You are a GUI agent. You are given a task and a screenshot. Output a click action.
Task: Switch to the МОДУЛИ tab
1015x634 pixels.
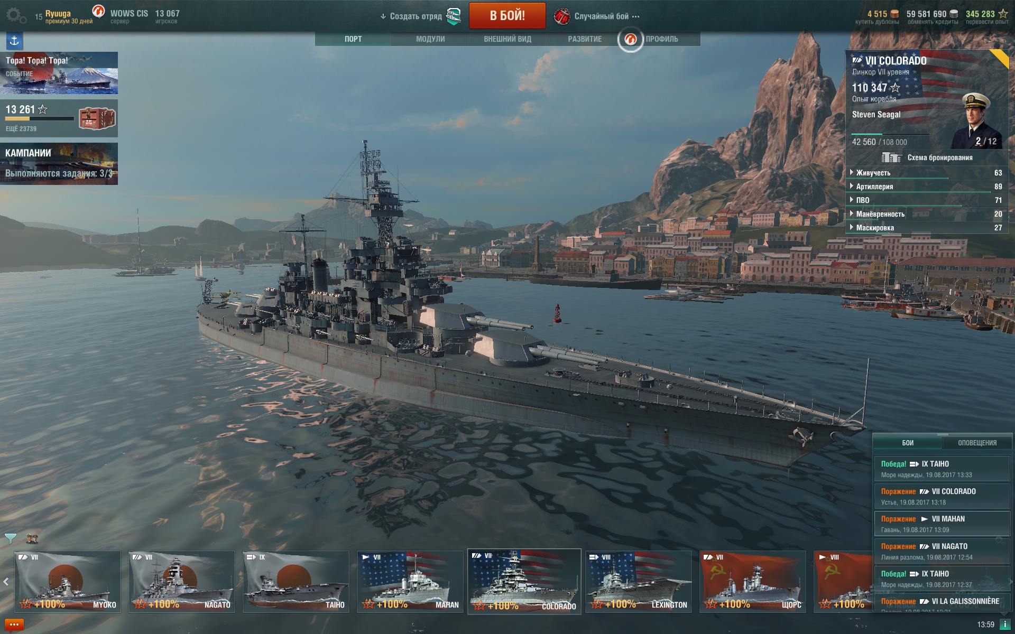(430, 39)
